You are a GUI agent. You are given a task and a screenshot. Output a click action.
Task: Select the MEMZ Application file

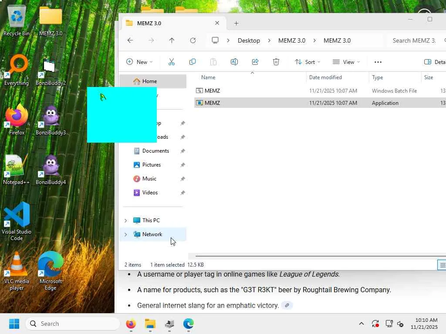(x=320, y=103)
